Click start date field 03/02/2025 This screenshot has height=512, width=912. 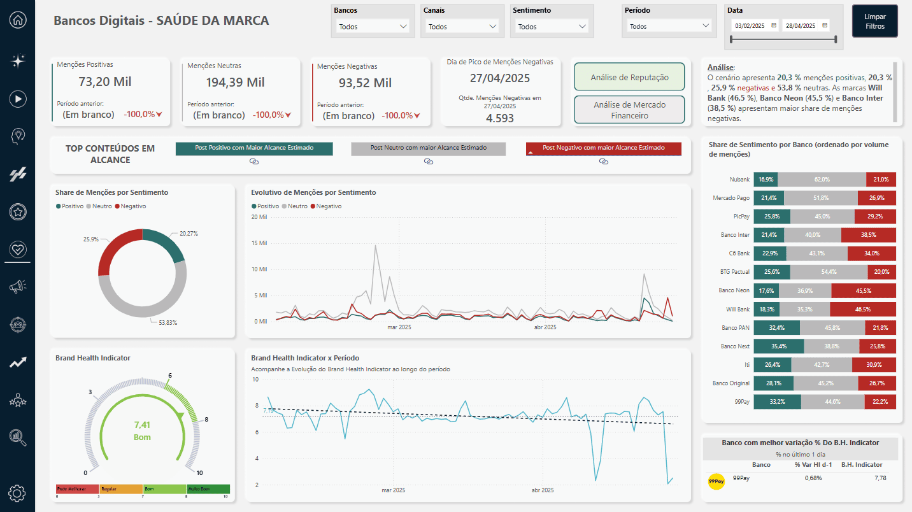pos(749,26)
